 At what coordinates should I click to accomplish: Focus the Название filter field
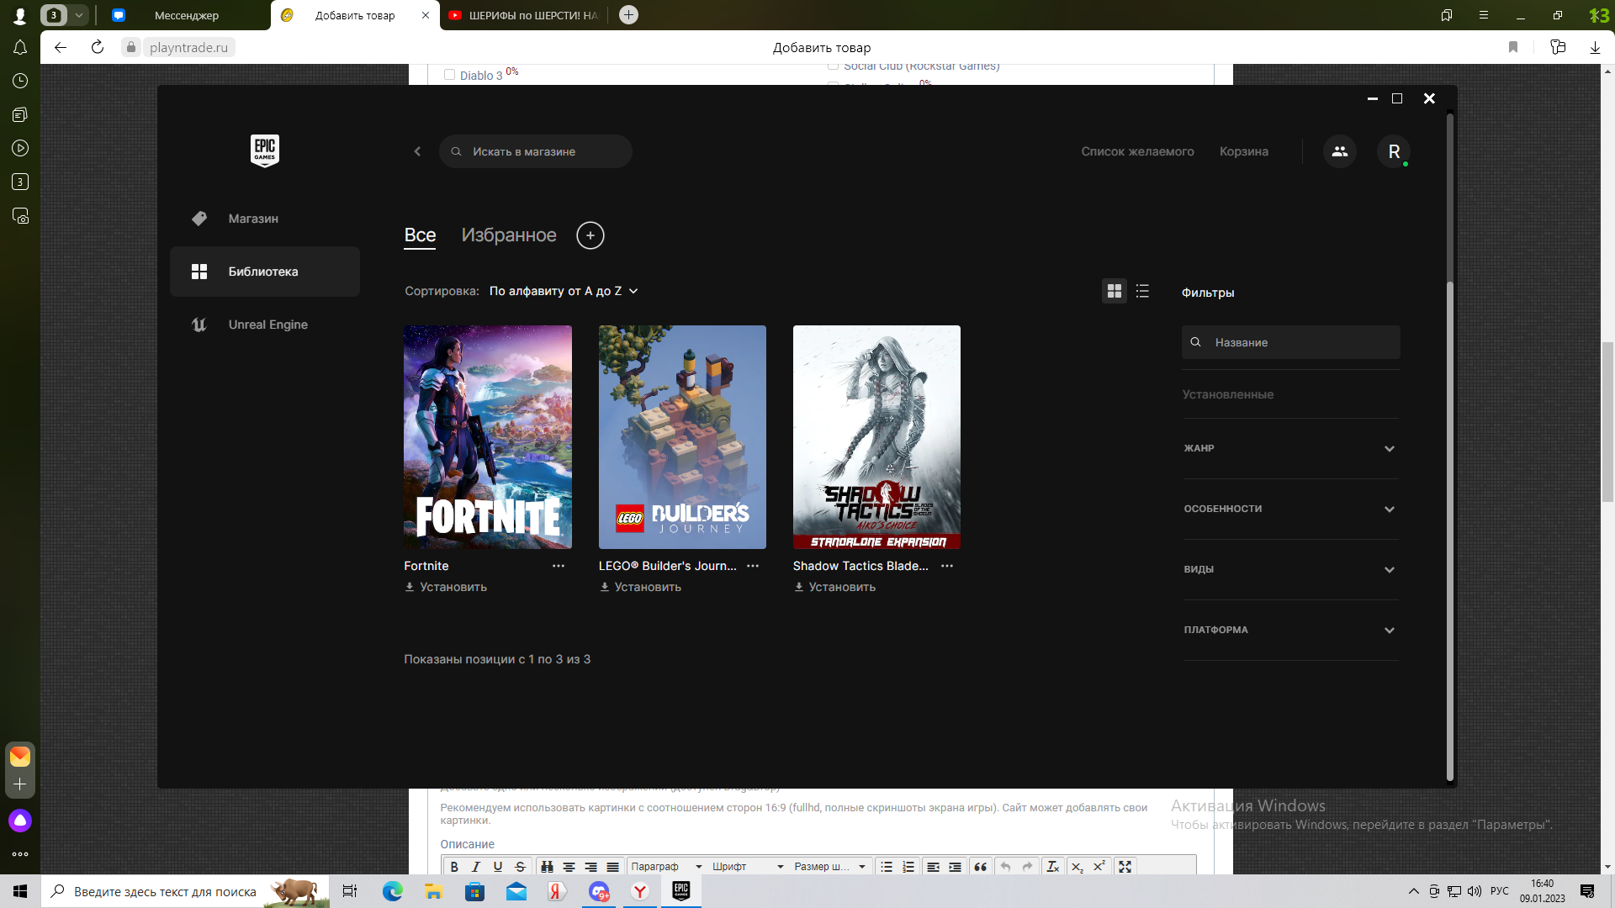[x=1290, y=342]
